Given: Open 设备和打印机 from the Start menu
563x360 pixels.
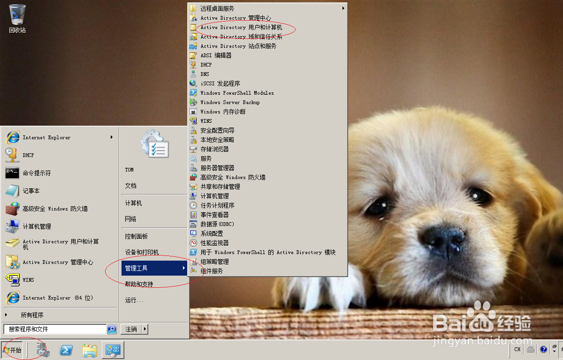Looking at the screenshot, I should click(x=142, y=252).
